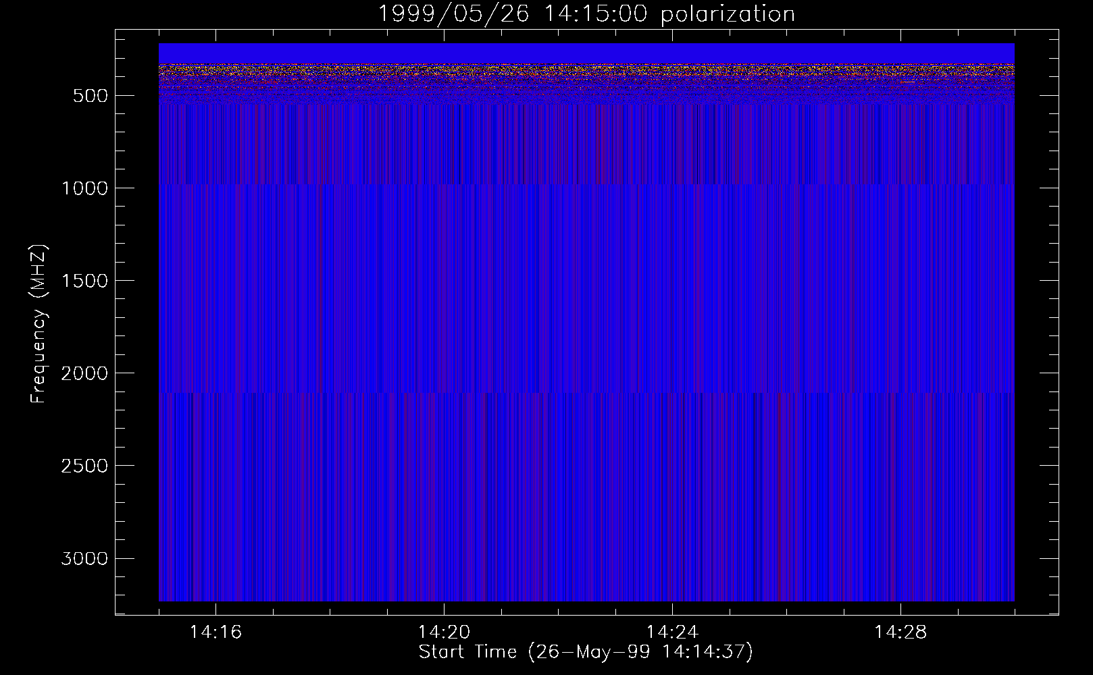Click the 1500 frequency tick label
Screen dimensions: 1093x675
coord(84,281)
